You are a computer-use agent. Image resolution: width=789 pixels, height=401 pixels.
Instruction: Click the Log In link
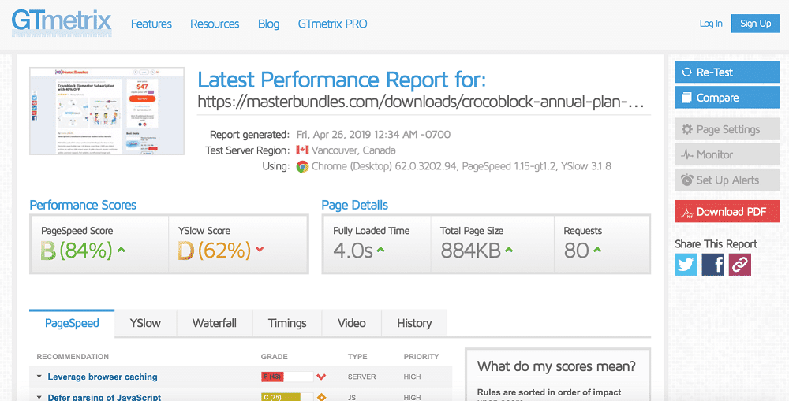[711, 24]
